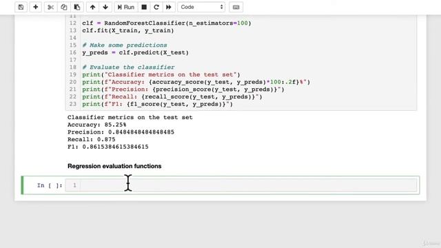Interrupt the kernel with the stop icon
This screenshot has width=441, height=248.
click(144, 7)
